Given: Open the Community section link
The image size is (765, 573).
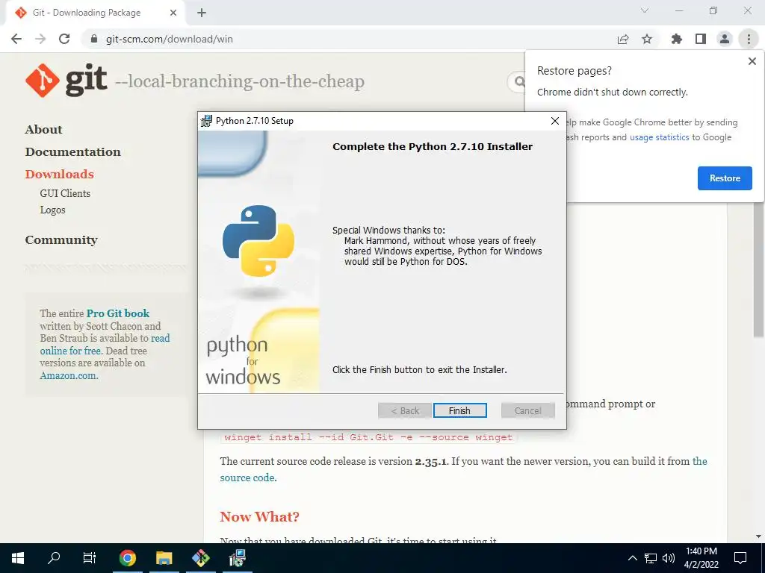Looking at the screenshot, I should coord(61,240).
